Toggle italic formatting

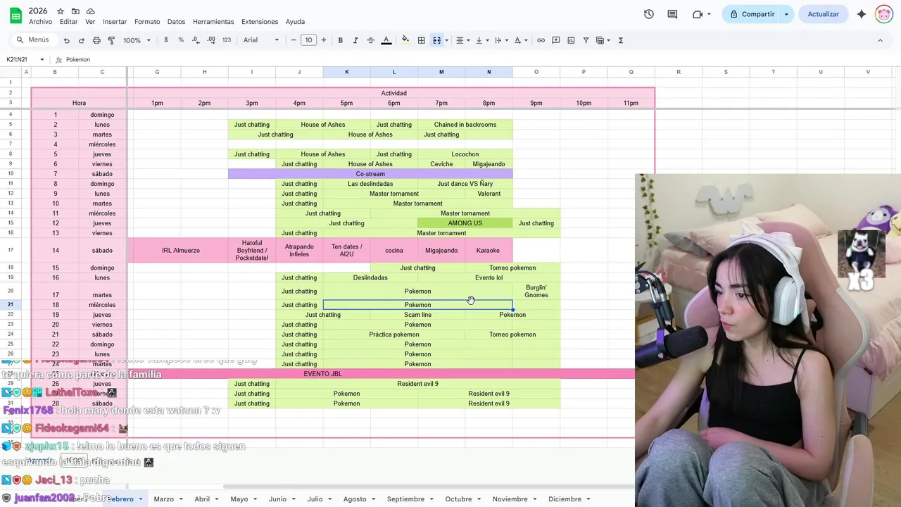355,40
